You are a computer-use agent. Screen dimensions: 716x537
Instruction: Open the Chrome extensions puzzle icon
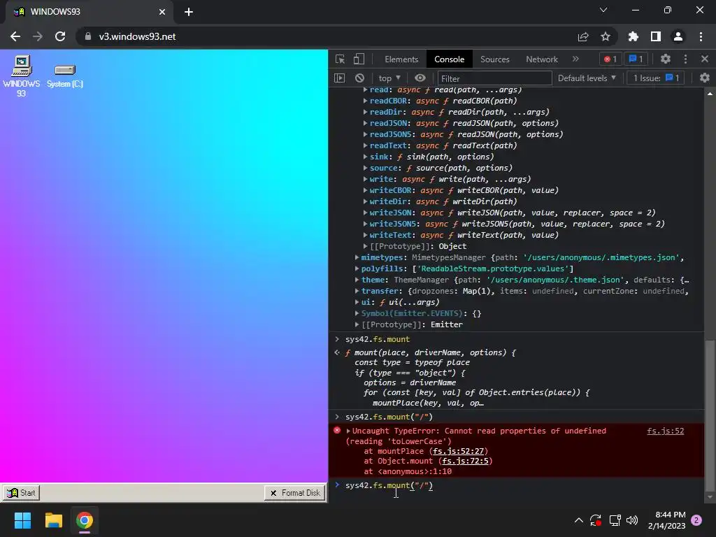(633, 36)
